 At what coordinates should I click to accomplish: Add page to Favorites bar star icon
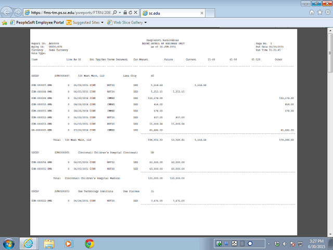pos(5,22)
